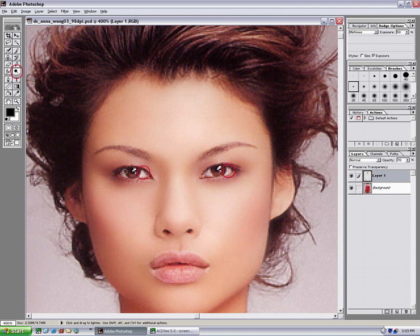This screenshot has height=336, width=420.
Task: Select the Zoom tool in toolbox
Action: pyautogui.click(x=17, y=101)
